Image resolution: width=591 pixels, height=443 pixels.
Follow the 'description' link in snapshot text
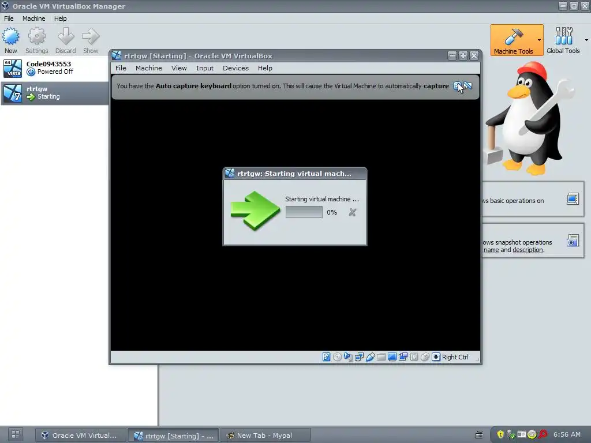point(528,250)
